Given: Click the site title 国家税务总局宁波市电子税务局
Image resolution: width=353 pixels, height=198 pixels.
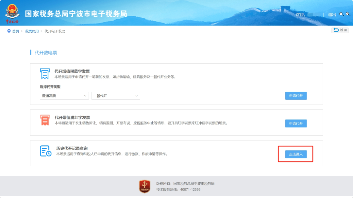Looking at the screenshot, I should coord(76,14).
